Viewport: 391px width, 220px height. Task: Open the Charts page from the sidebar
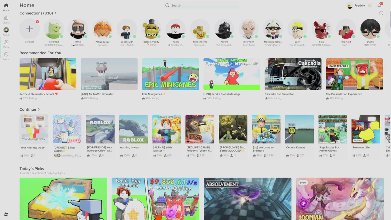point(6,20)
